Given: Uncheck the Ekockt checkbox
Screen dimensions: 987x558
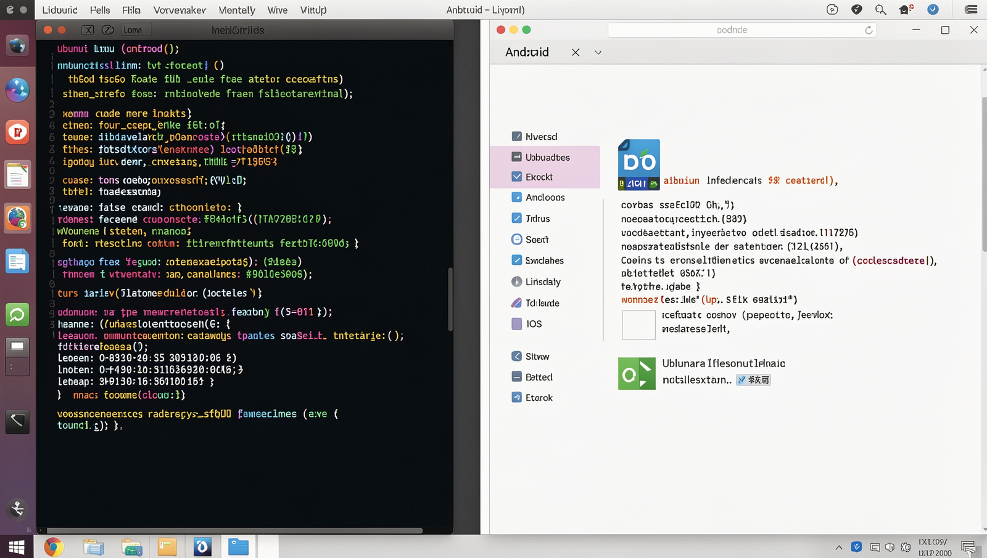Looking at the screenshot, I should pos(517,177).
